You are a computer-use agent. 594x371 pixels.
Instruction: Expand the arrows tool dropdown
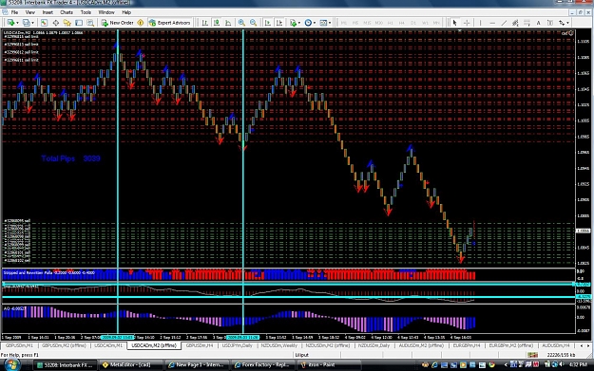[567, 23]
